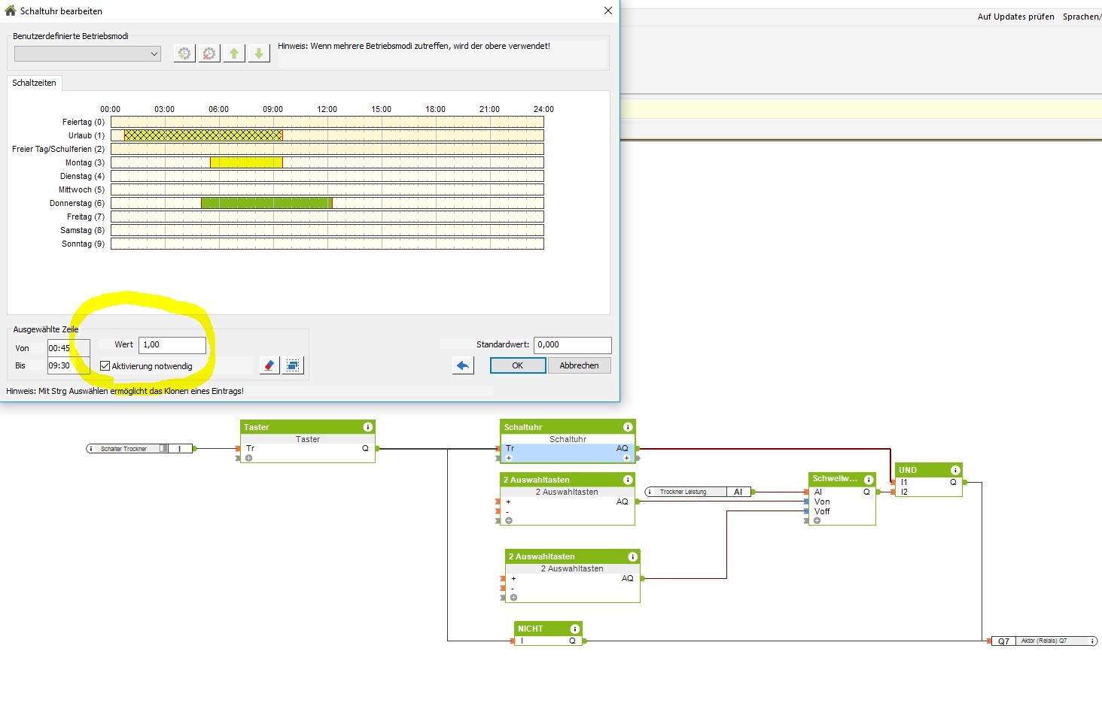The image size is (1102, 703).
Task: Open info icon on UND block
Action: tap(955, 470)
